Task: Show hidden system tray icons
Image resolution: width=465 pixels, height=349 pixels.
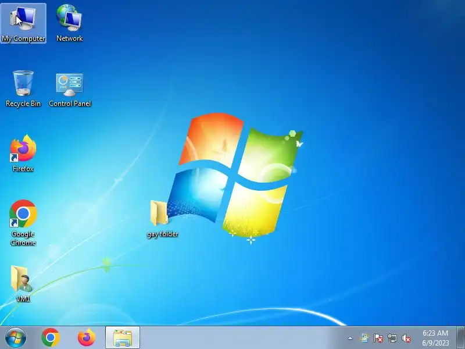Action: (x=350, y=338)
